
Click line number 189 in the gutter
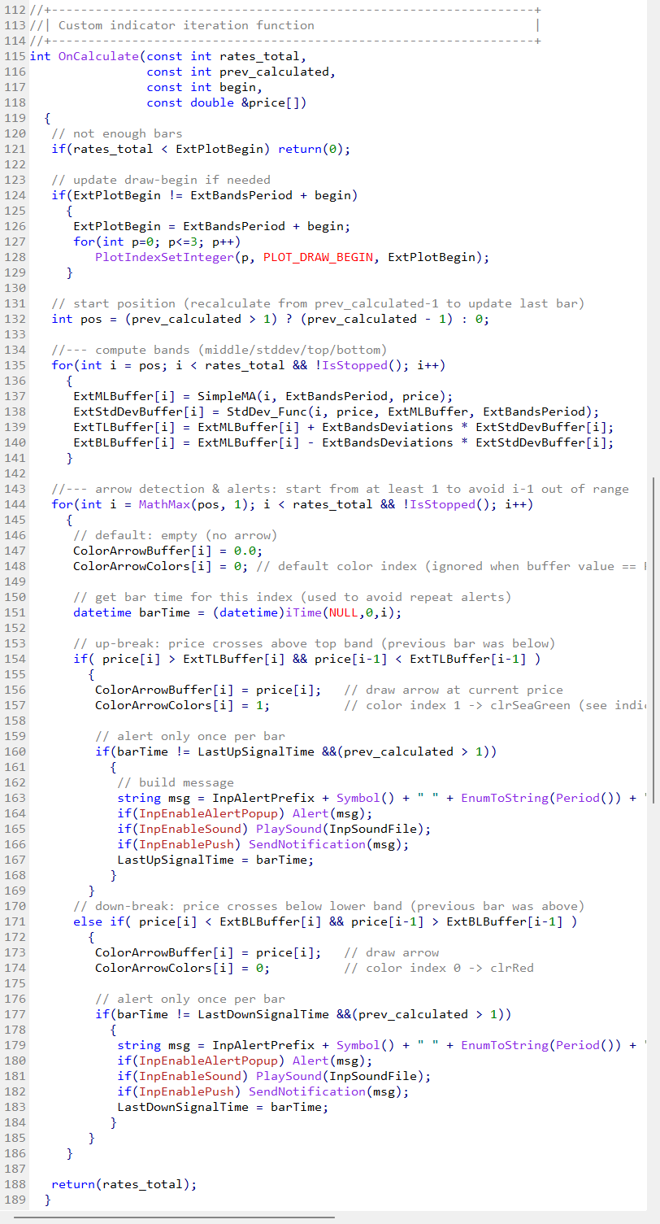(x=15, y=1200)
